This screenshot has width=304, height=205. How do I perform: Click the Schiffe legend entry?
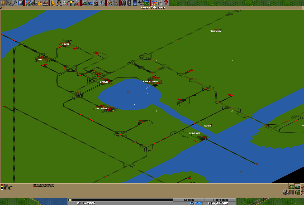point(6,188)
